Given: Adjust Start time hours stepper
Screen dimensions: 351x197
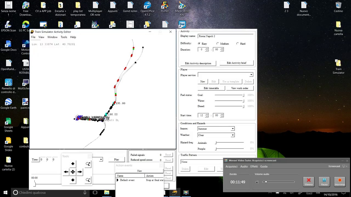Looking at the screenshot, I should [207, 115].
